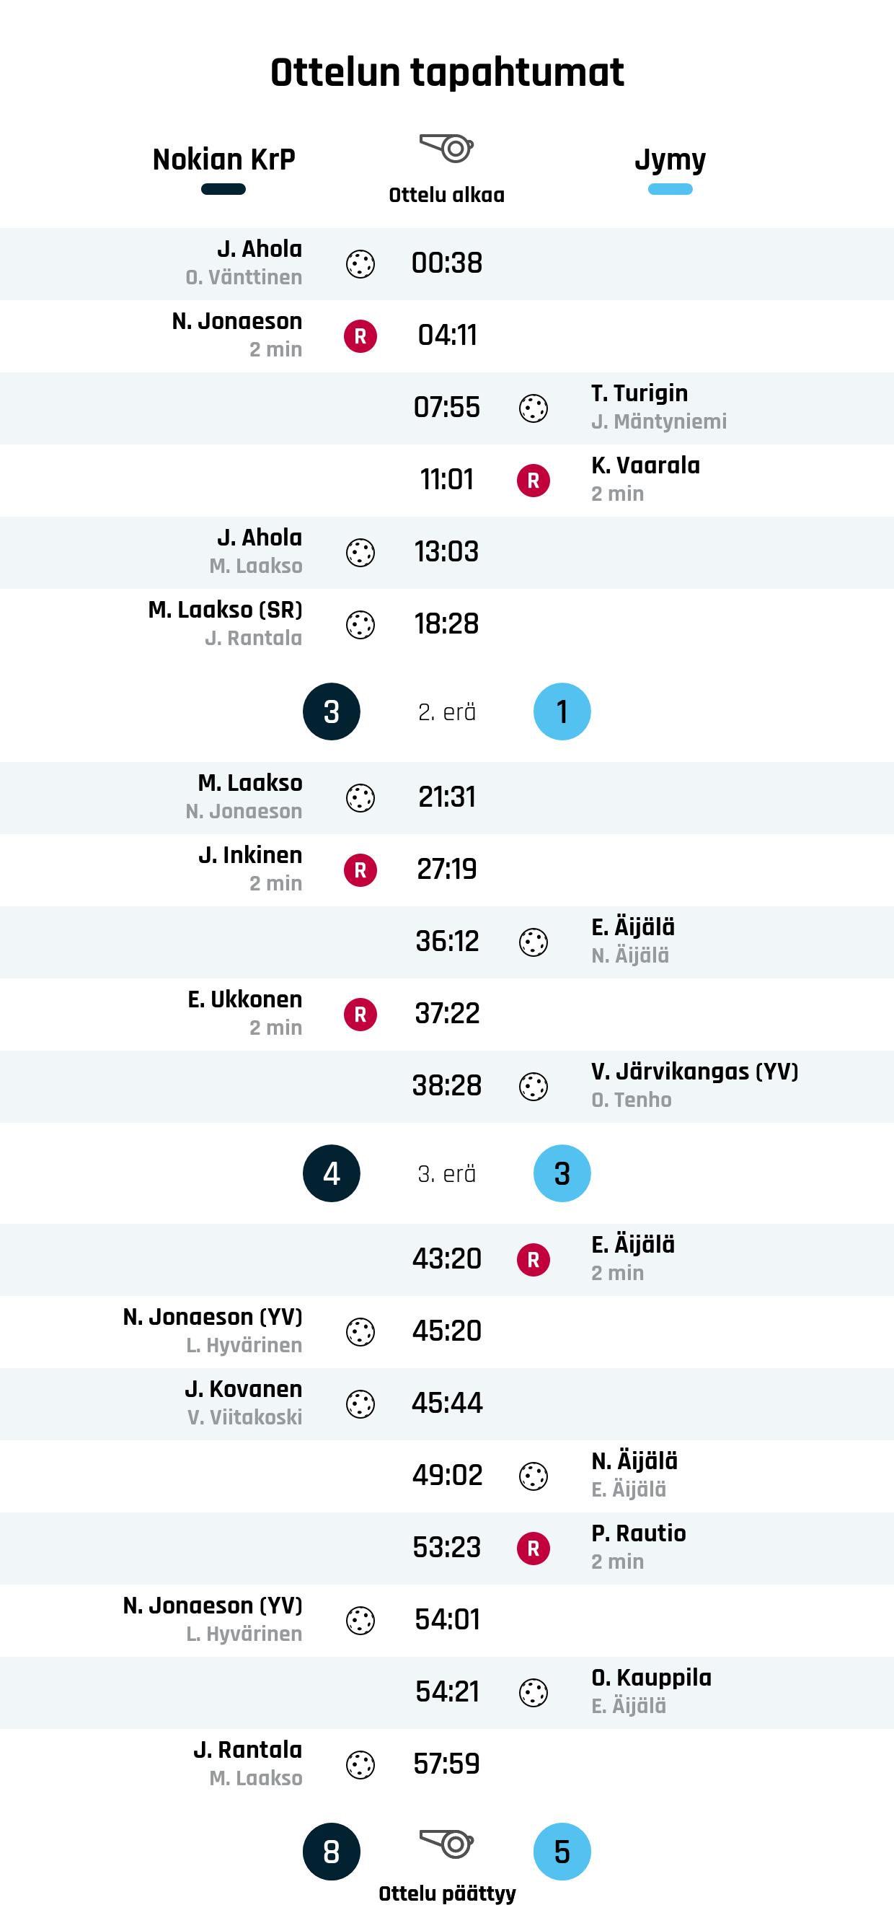Click scorer name V. Järvikangas (YV)
The height and width of the screenshot is (1918, 894).
click(695, 1072)
